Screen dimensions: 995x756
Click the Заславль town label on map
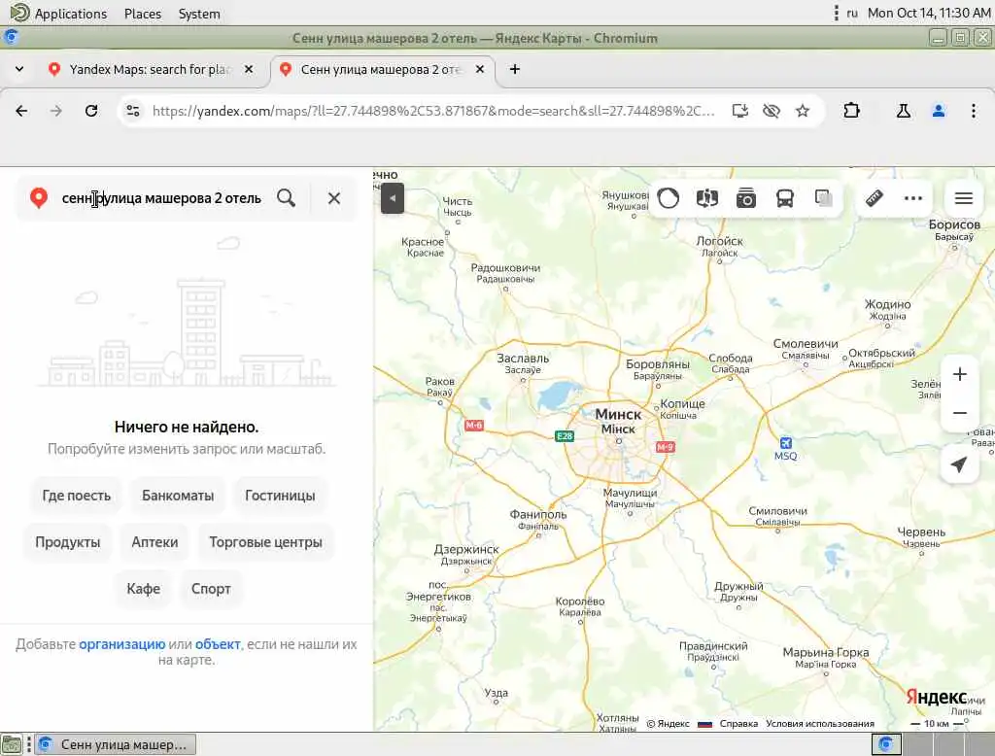(x=523, y=358)
